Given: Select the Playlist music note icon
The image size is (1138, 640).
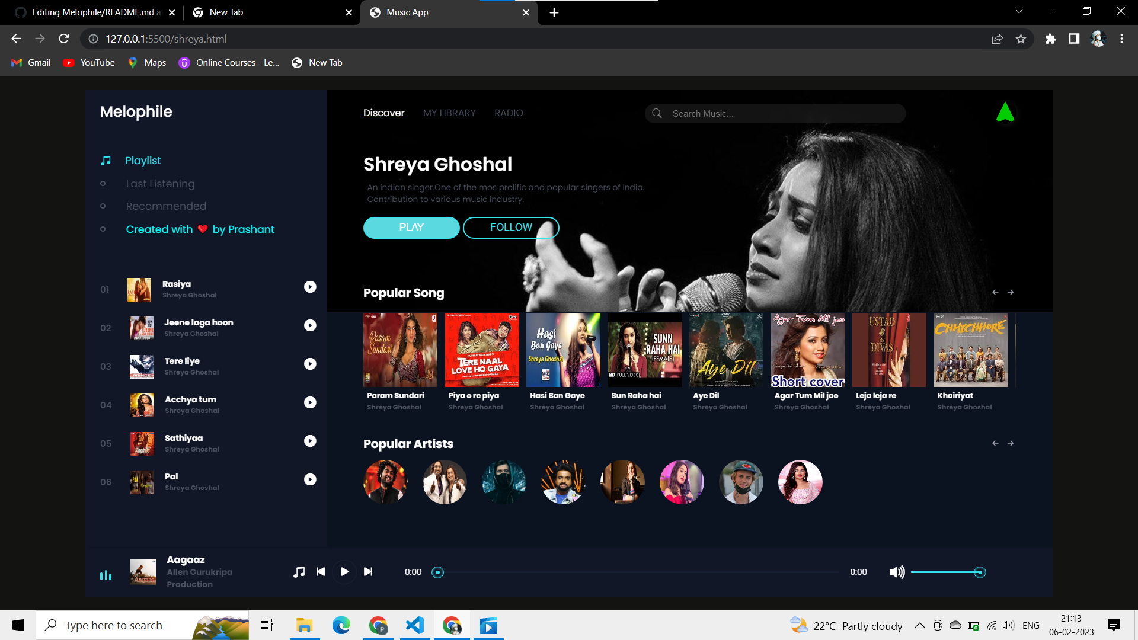Looking at the screenshot, I should [x=106, y=160].
